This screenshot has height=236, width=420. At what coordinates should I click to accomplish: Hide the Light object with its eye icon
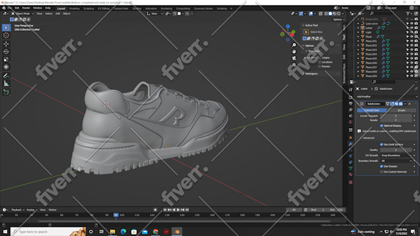pyautogui.click(x=412, y=32)
